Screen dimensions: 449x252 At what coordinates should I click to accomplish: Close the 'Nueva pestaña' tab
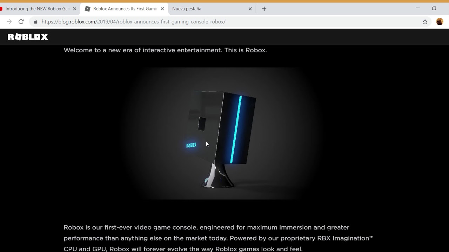pyautogui.click(x=250, y=9)
